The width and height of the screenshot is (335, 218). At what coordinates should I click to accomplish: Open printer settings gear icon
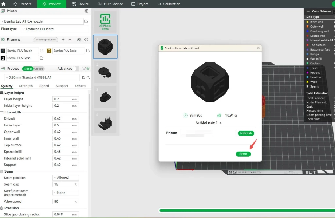[86, 11]
